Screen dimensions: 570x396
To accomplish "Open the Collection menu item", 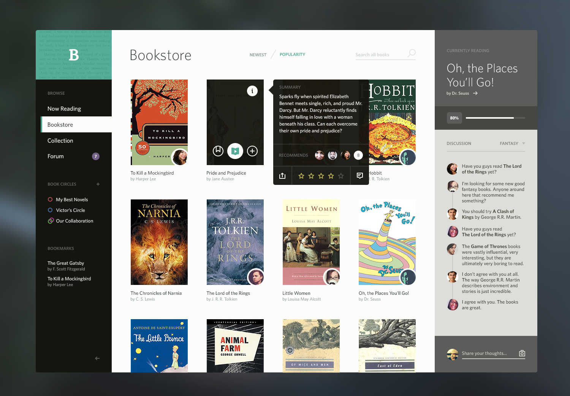I will click(x=60, y=141).
